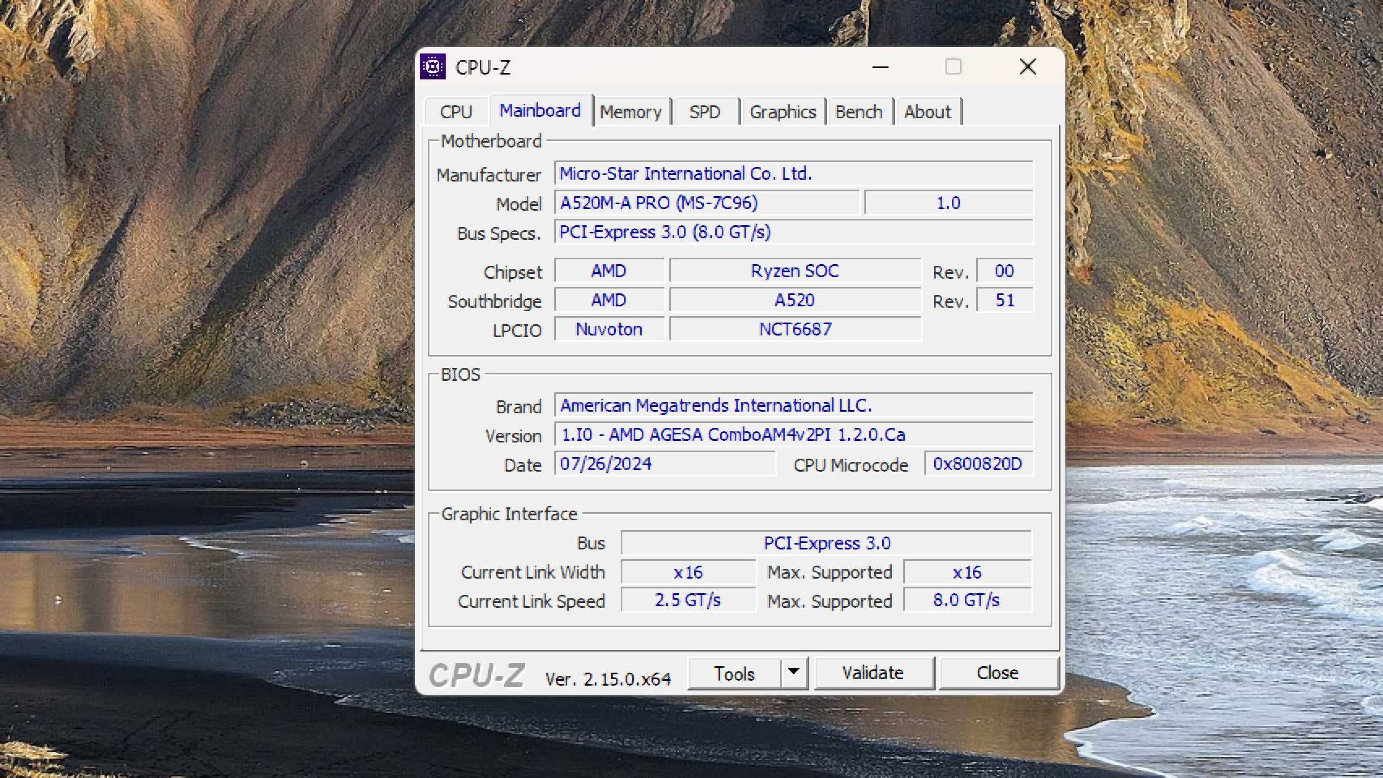Select the Model field A520M-A PRO (MS-7C96)
This screenshot has height=778, width=1383.
707,203
